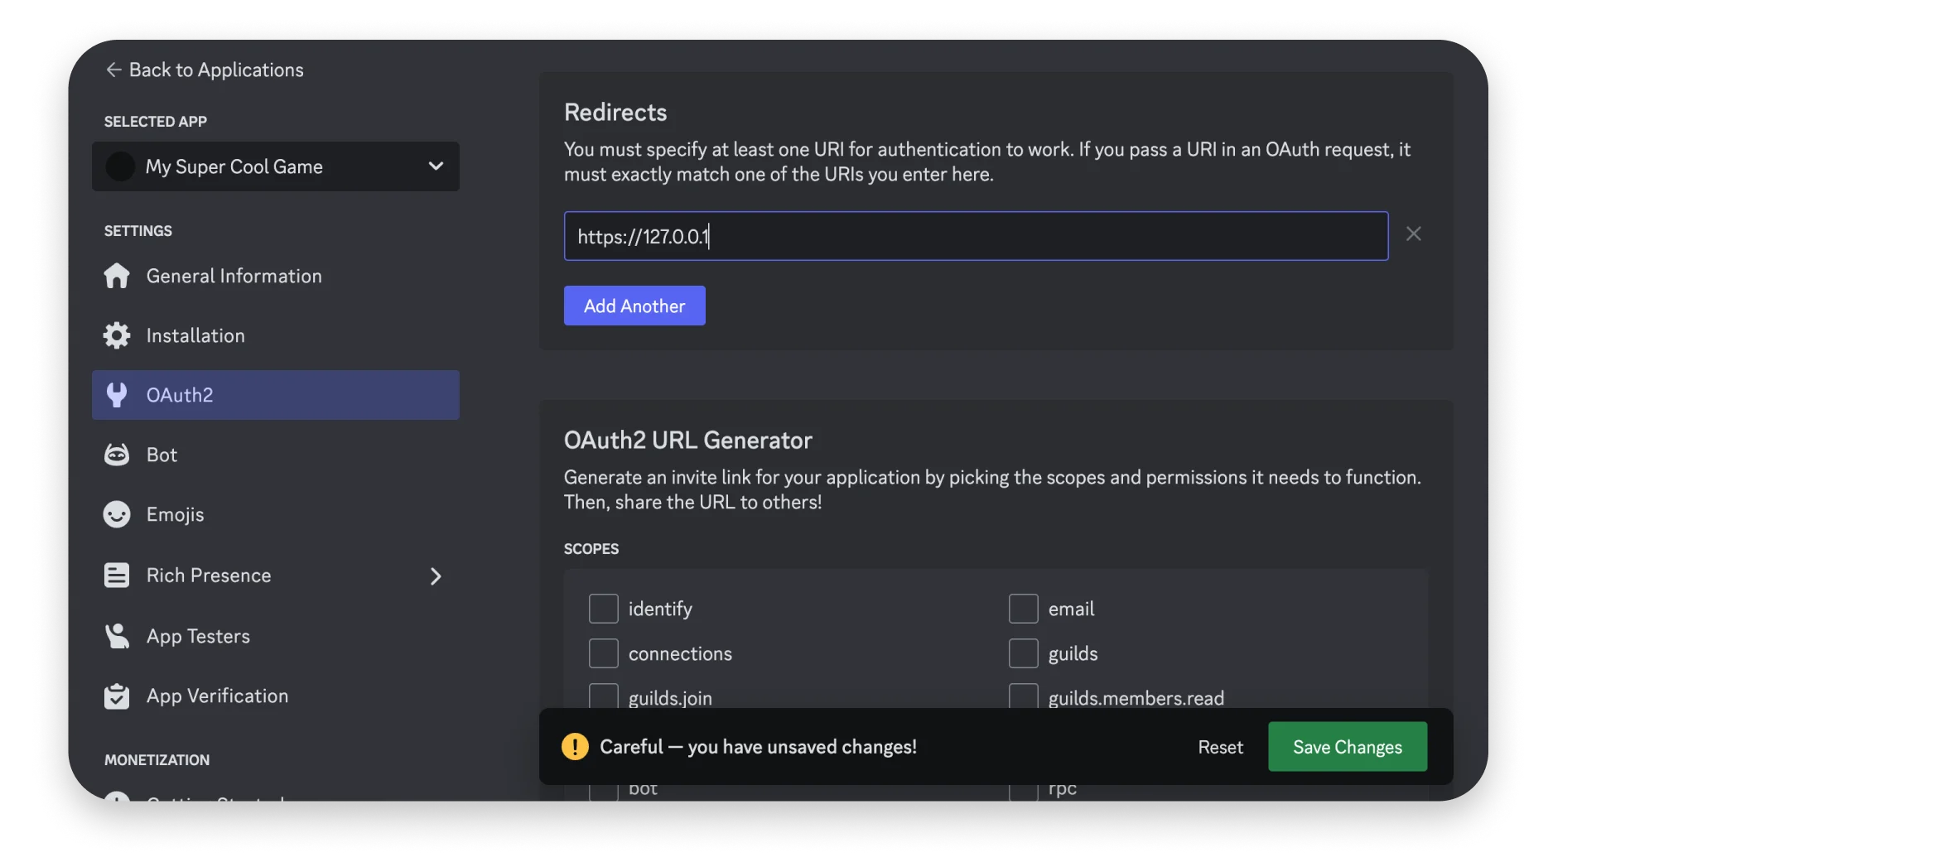
Task: Click the OAuth2 wrench icon
Action: coord(117,395)
